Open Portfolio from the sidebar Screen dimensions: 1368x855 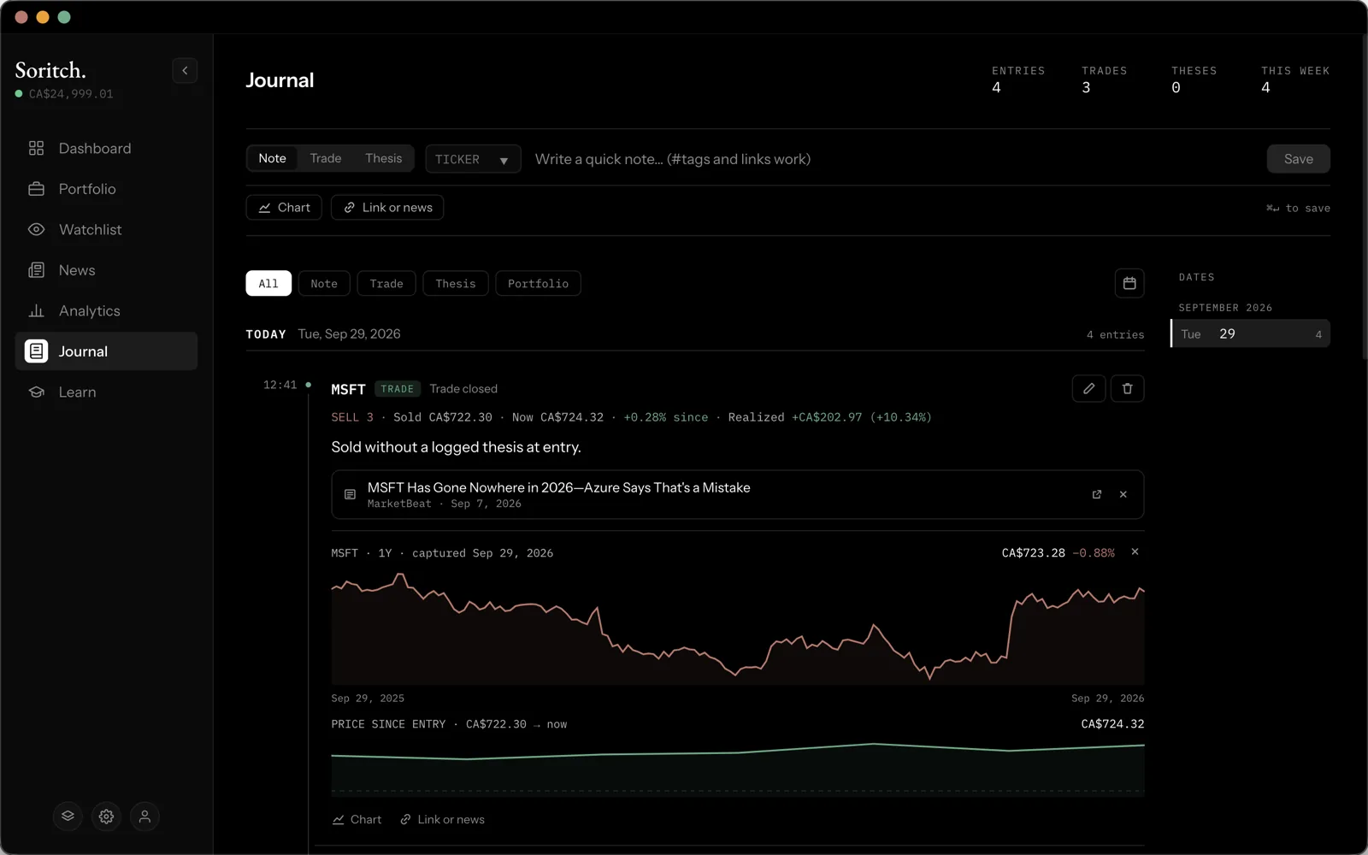click(106, 189)
